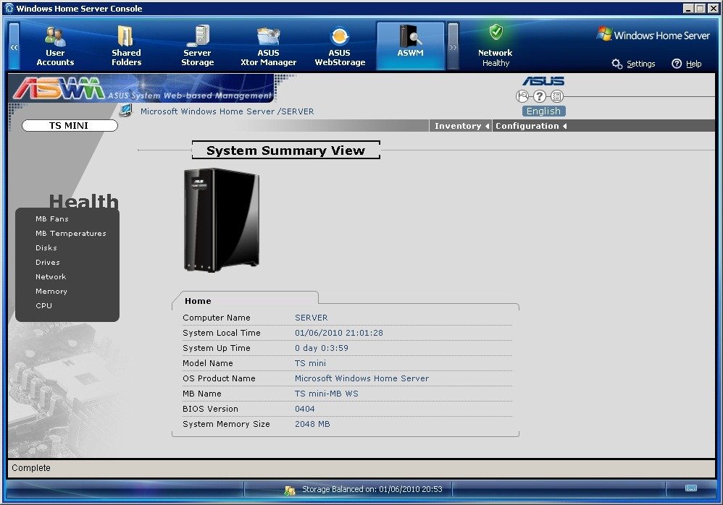The image size is (723, 505).
Task: Click the computer icon beside server path
Action: [125, 111]
